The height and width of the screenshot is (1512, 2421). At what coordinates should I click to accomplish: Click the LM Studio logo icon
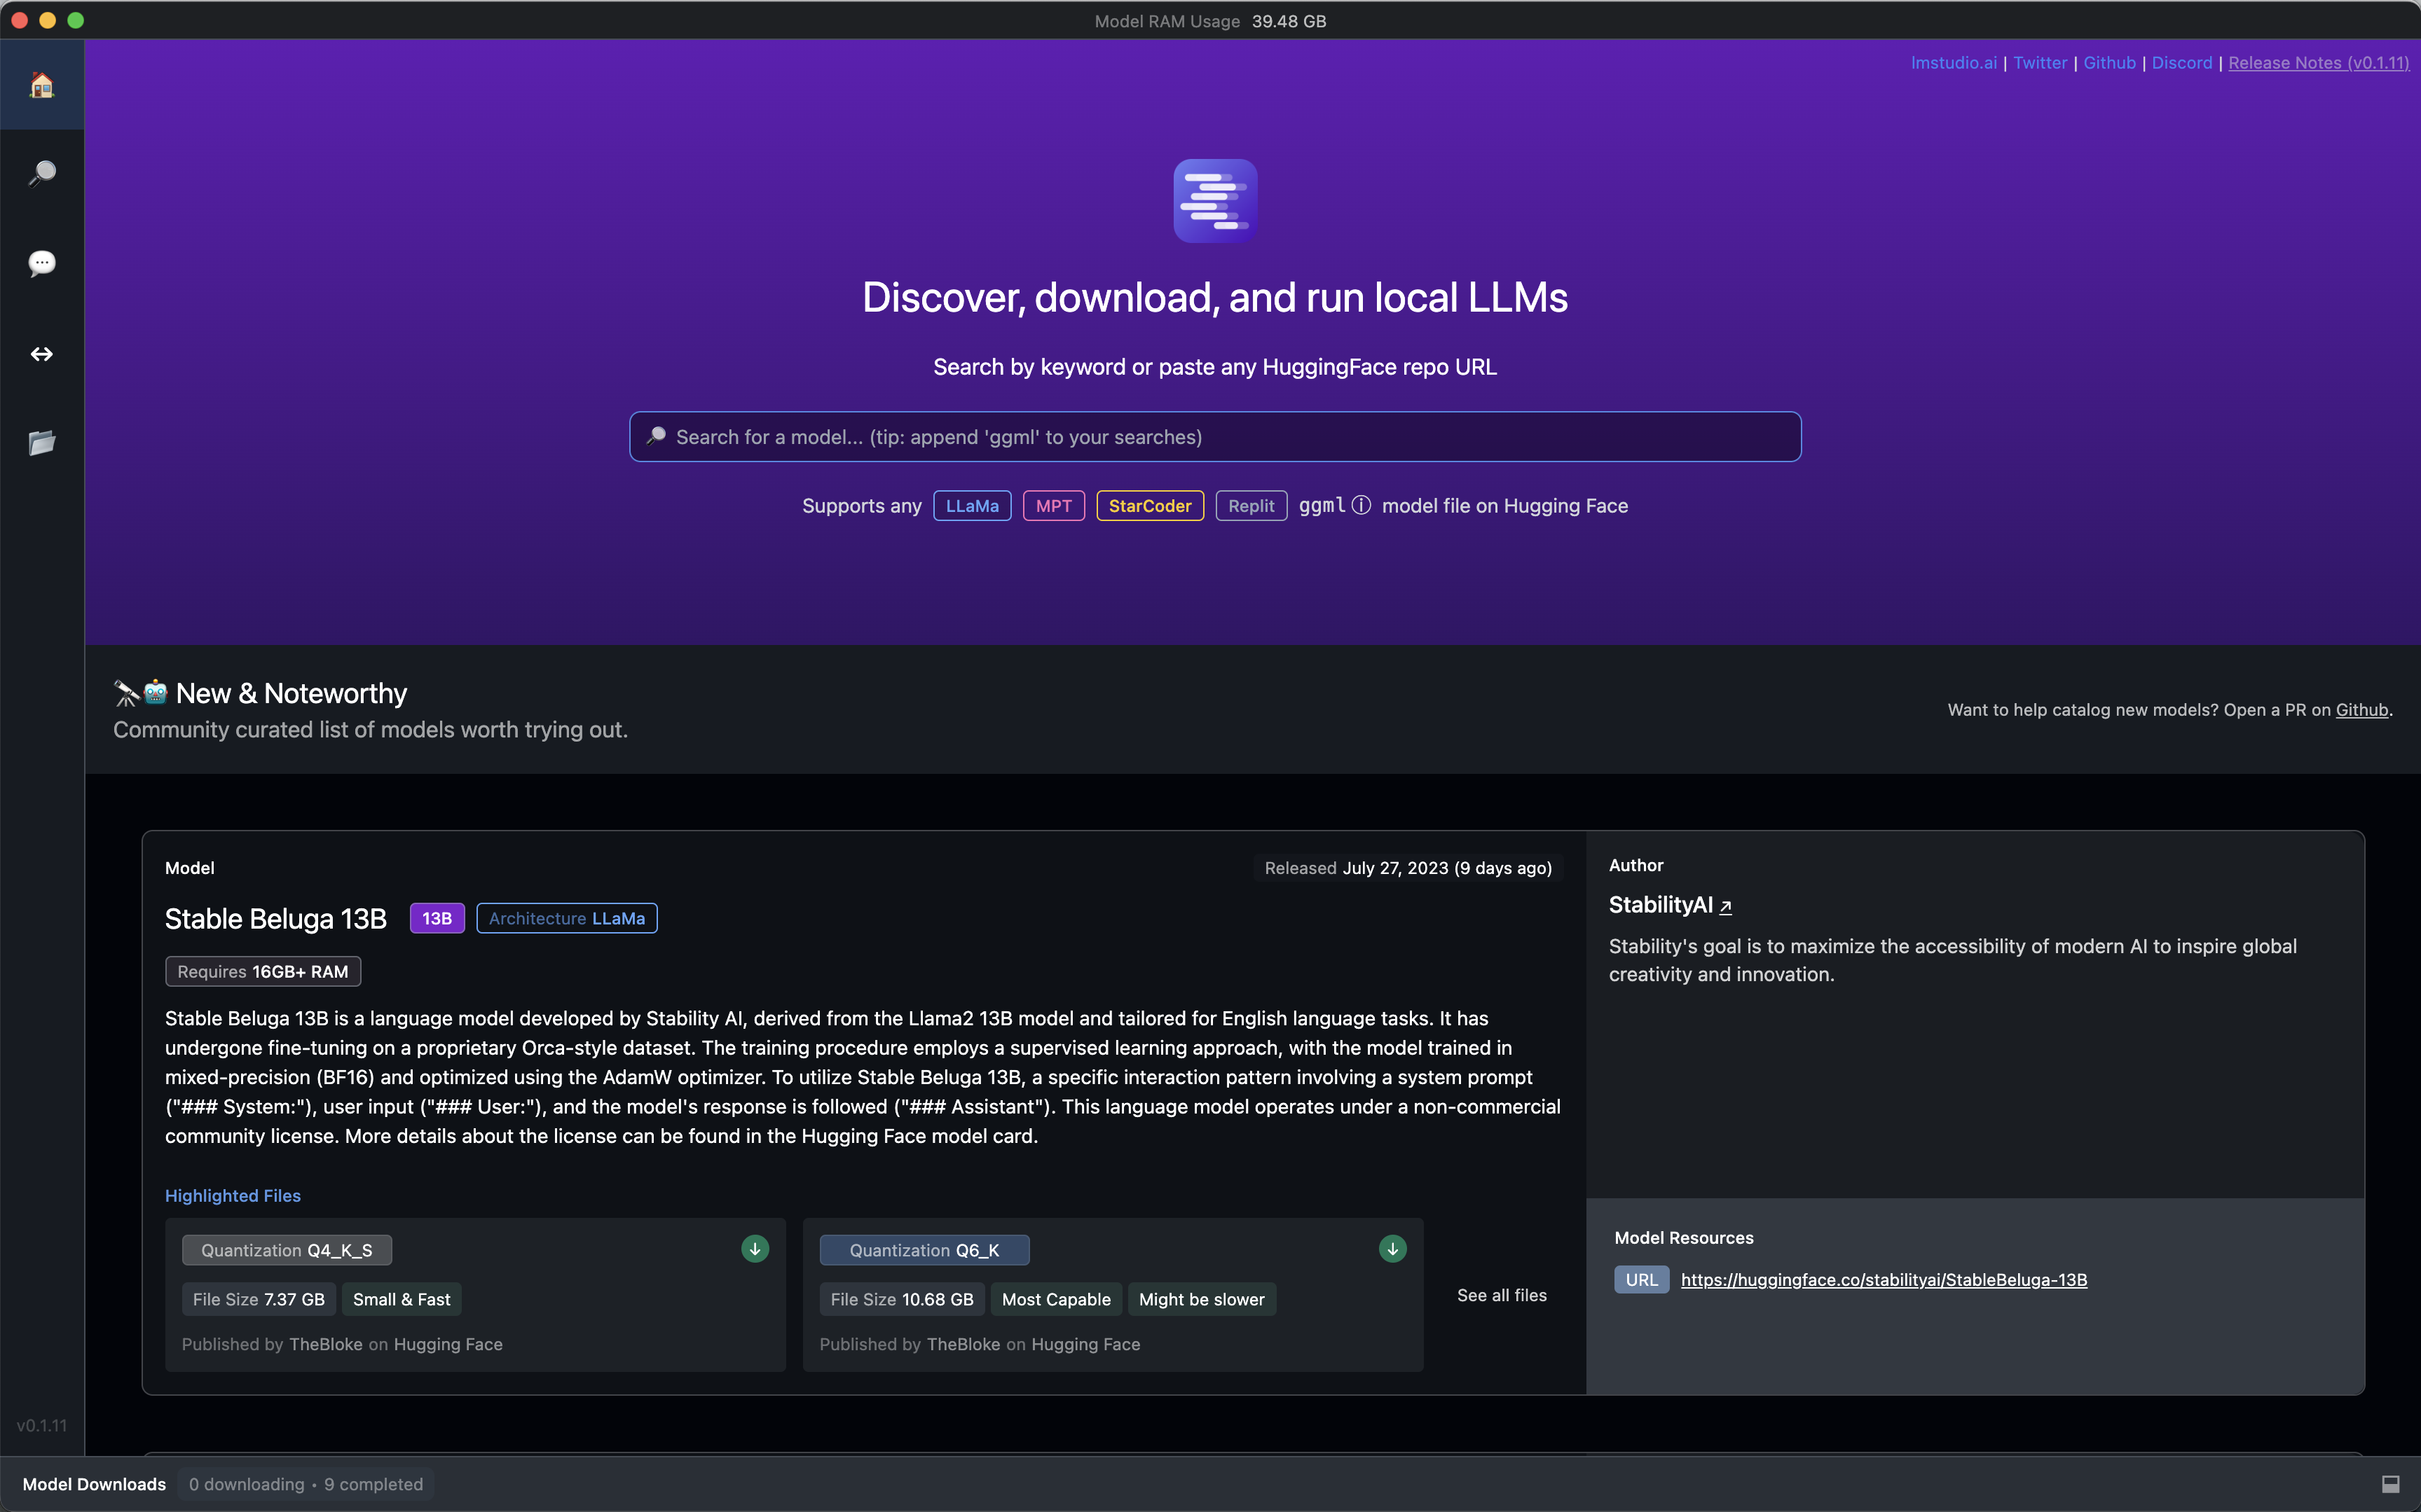(x=1214, y=201)
